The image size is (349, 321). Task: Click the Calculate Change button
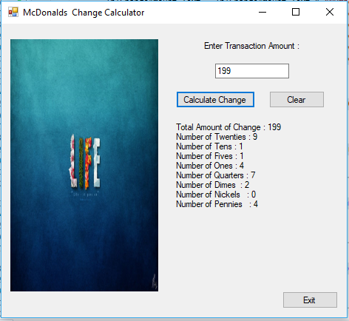click(215, 100)
